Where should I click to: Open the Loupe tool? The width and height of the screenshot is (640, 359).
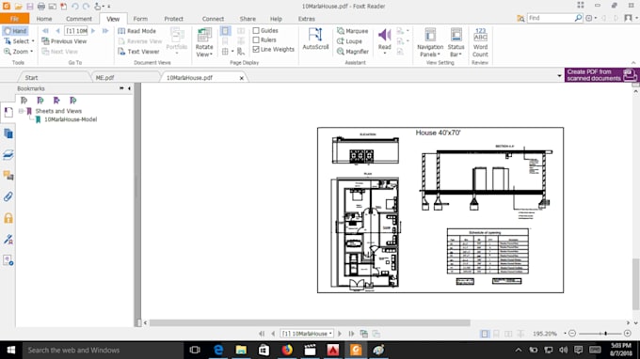(349, 41)
